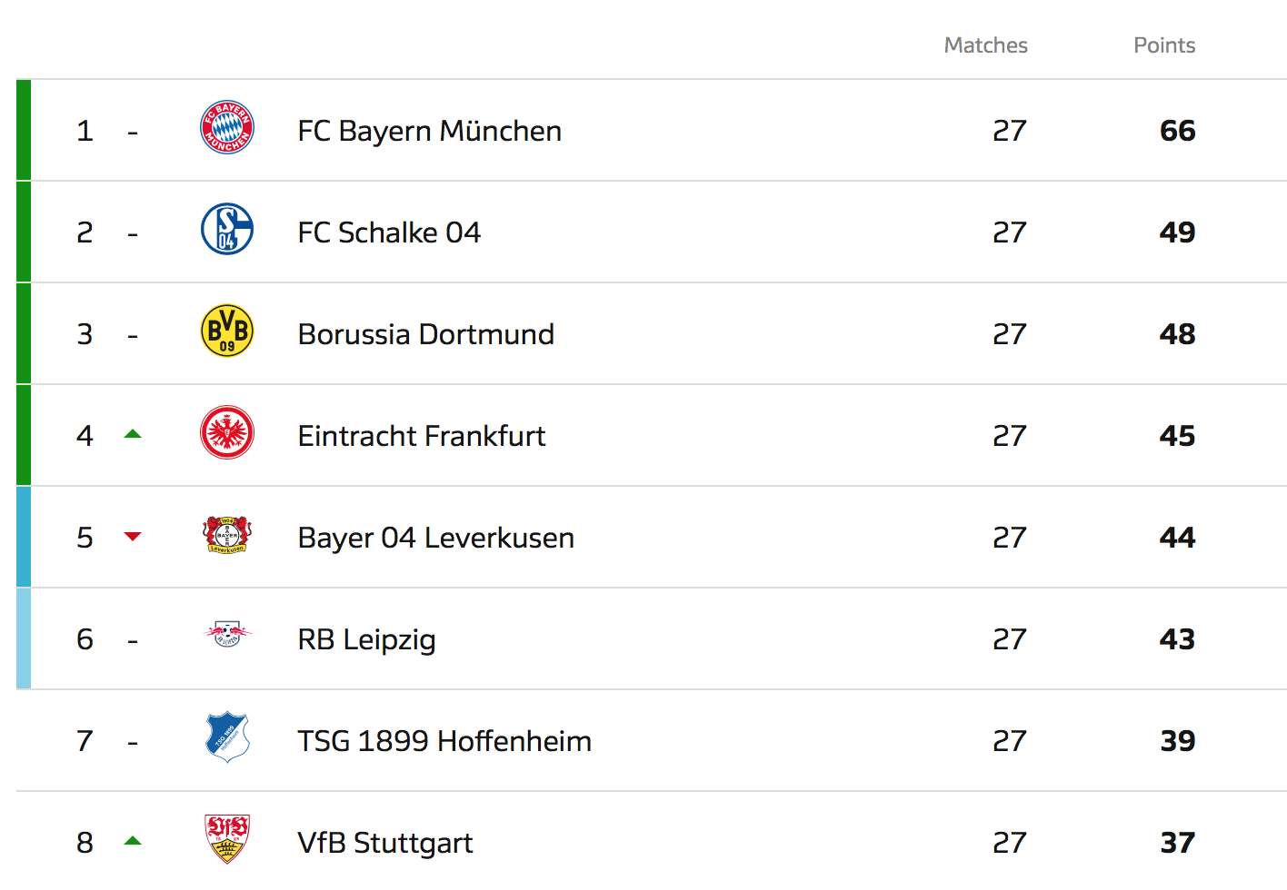Click Leverkusen's red down arrow
The image size is (1287, 890).
(x=133, y=536)
